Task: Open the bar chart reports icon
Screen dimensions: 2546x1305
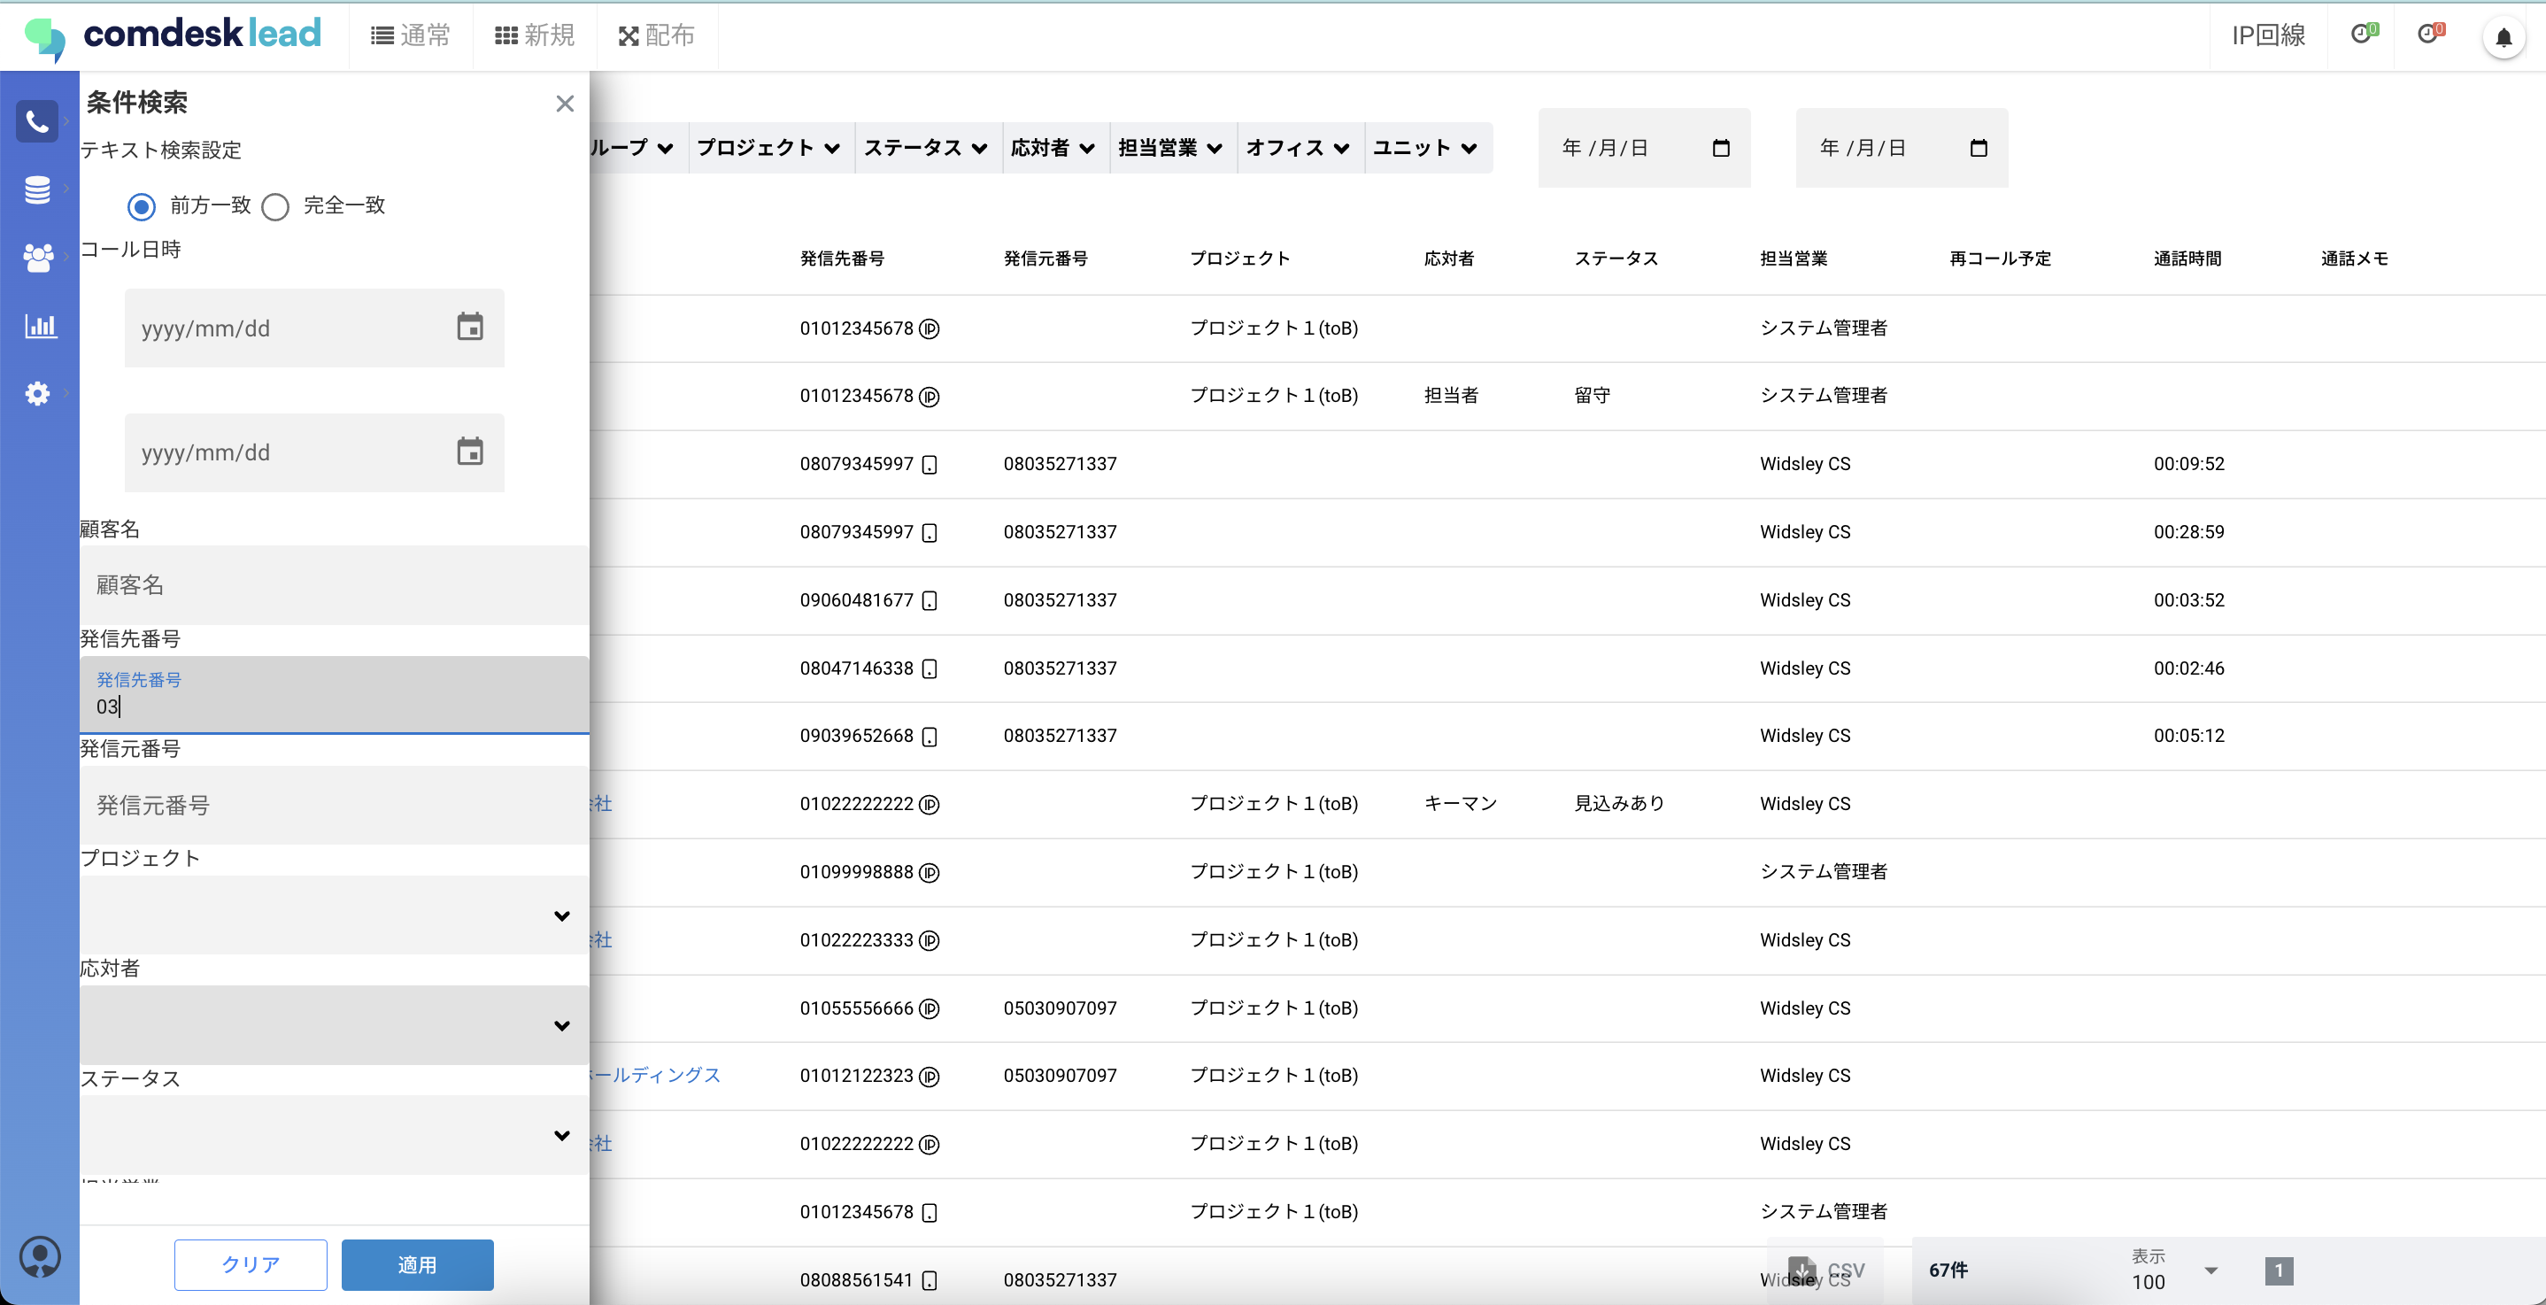Action: [x=40, y=325]
